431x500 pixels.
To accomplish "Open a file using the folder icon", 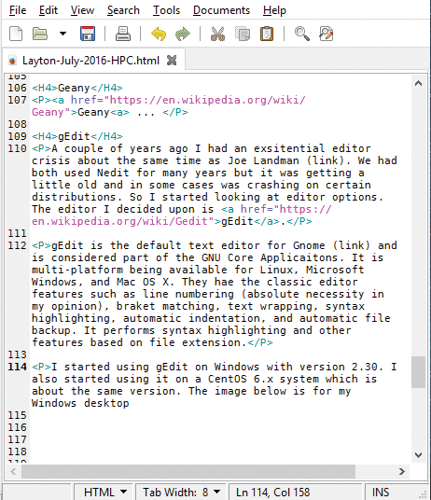I will click(x=40, y=34).
